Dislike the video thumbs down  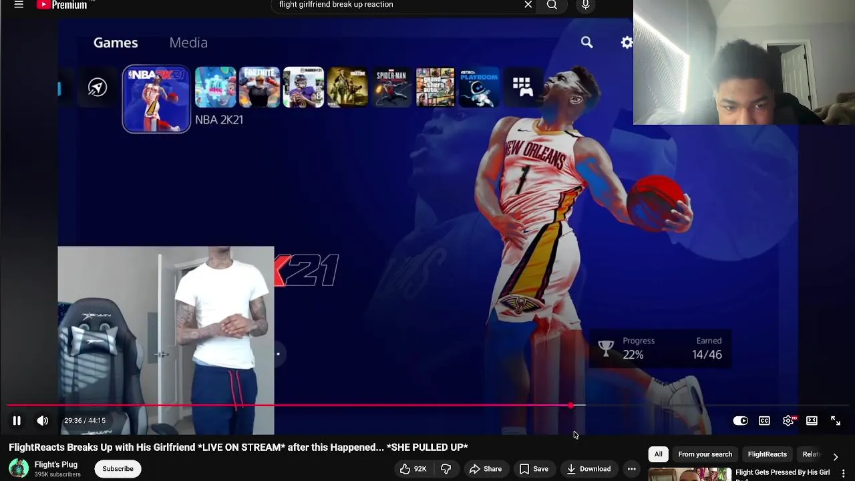click(x=446, y=469)
